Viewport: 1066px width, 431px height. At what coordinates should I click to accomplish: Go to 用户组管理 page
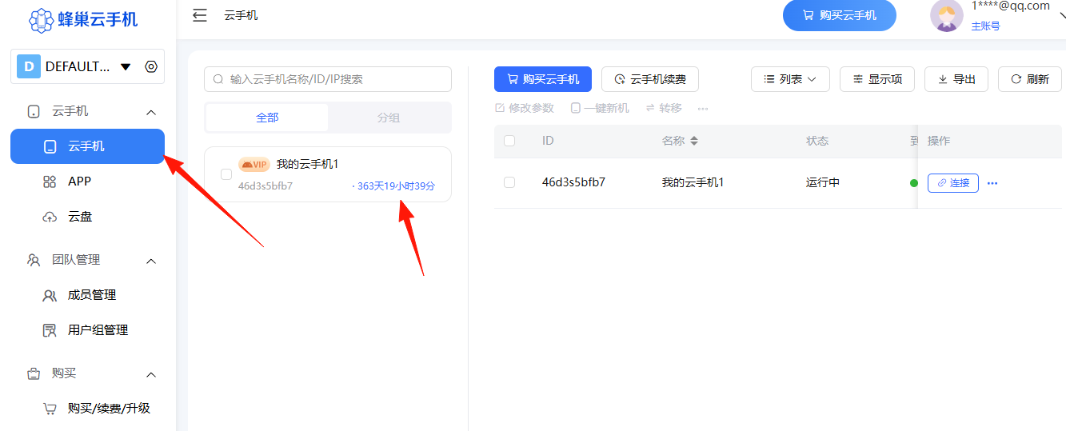(87, 330)
